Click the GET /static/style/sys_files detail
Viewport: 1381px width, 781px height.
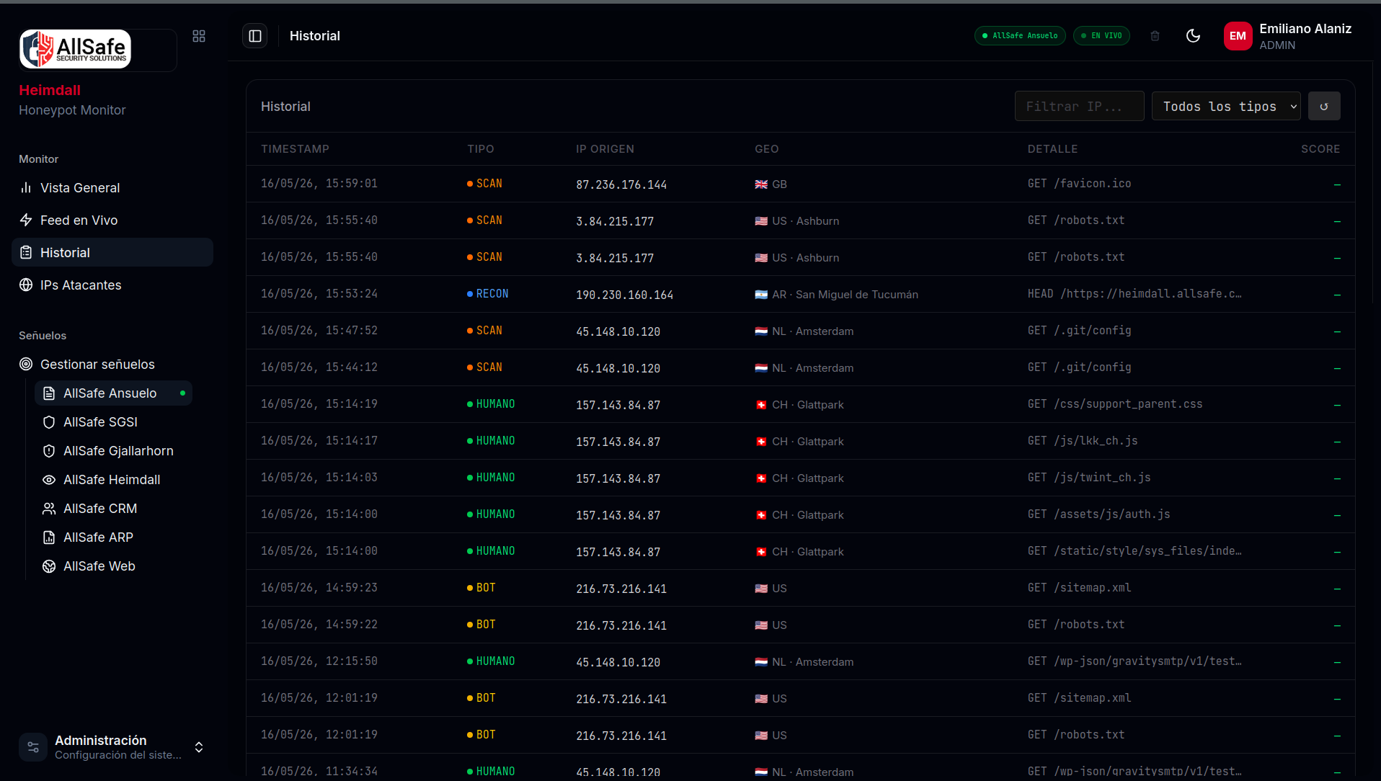tap(1134, 551)
